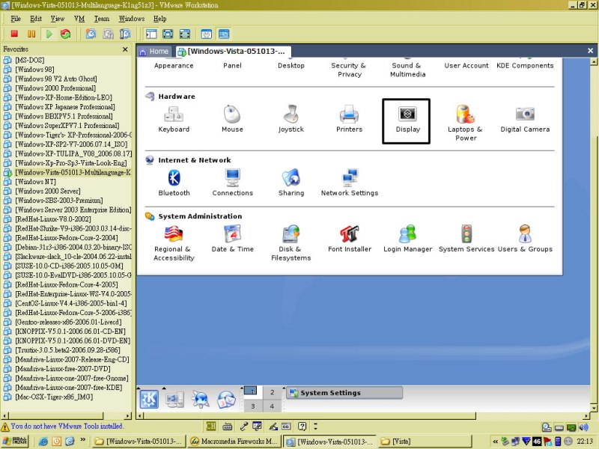Select [Windows 2000 Professional] favorite
Viewport: 599px width, 449px height.
(x=55, y=88)
